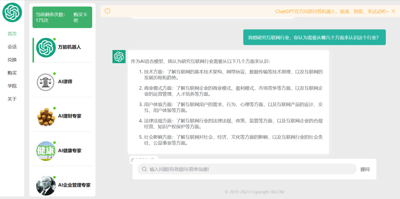The height and width of the screenshot is (199, 400).
Task: Click the intro line 作为AI语言模型
Action: pyautogui.click(x=200, y=61)
